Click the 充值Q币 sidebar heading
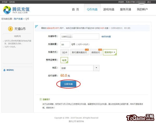This screenshot has height=123, width=156. click(x=20, y=29)
